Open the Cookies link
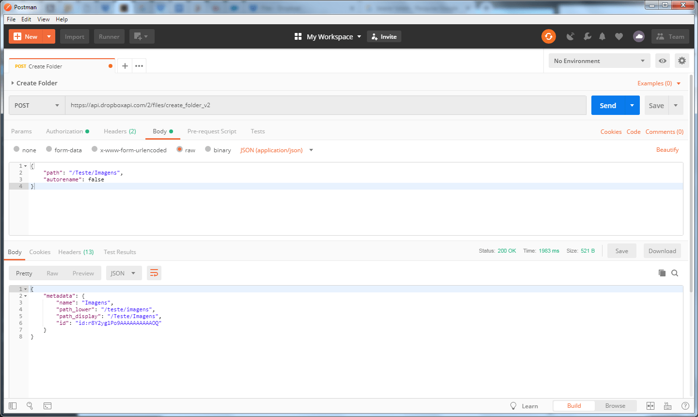The width and height of the screenshot is (698, 417). [611, 132]
